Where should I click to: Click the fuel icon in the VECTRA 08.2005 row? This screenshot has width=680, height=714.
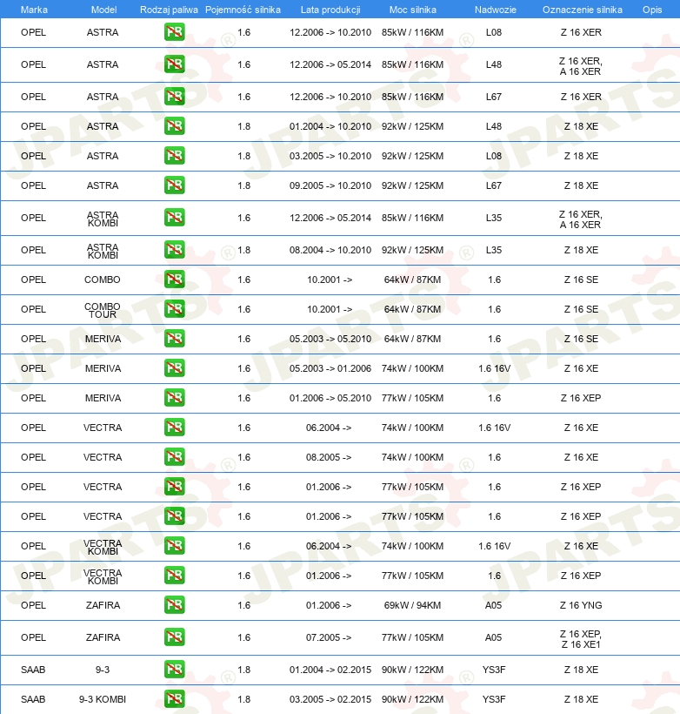click(x=174, y=457)
